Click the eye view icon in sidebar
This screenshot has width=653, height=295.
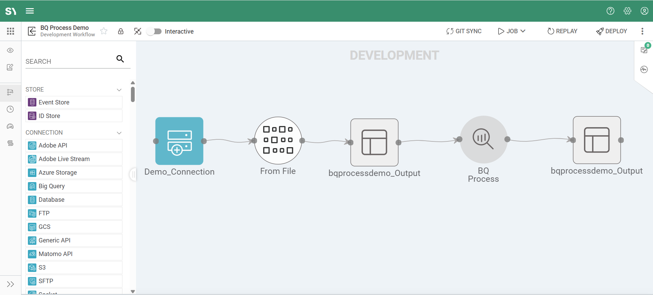pos(10,51)
